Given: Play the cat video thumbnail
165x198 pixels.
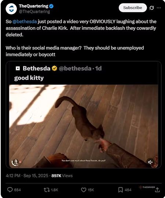Looking at the screenshot, I should coord(84,126).
